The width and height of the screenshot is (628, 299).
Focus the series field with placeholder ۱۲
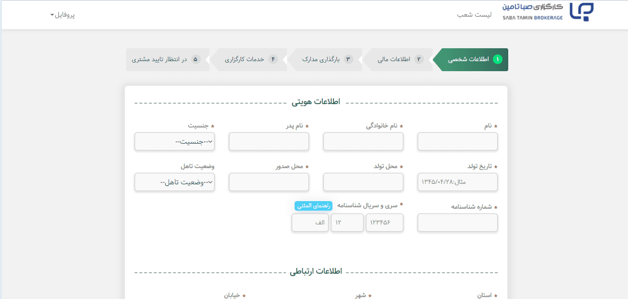tap(347, 223)
